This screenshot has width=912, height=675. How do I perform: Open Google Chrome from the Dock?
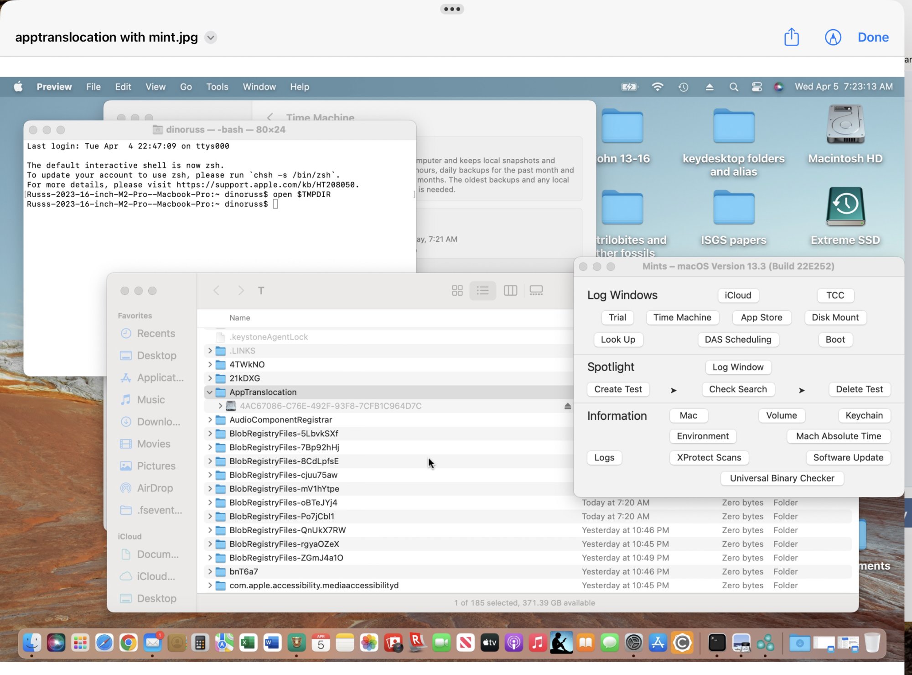point(128,643)
